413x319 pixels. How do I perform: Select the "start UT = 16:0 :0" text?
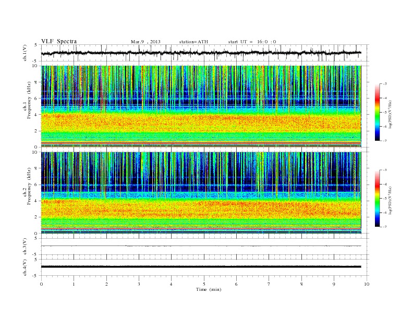pyautogui.click(x=252, y=42)
